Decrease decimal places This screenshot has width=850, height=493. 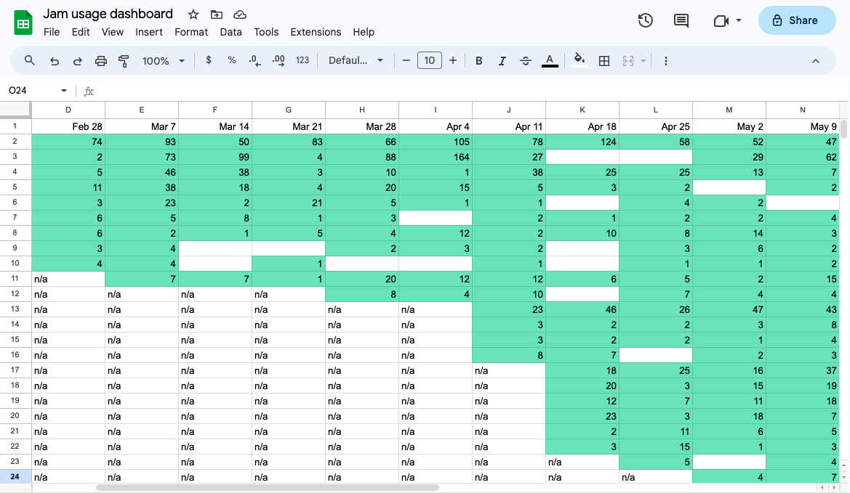coord(254,60)
